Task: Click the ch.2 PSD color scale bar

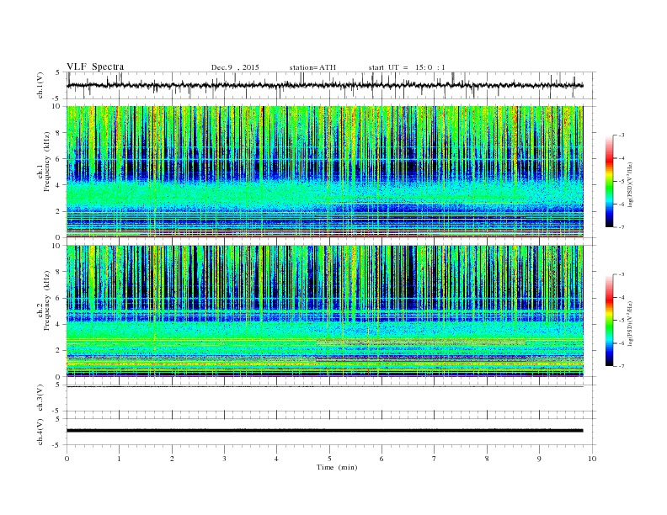Action: [610, 321]
